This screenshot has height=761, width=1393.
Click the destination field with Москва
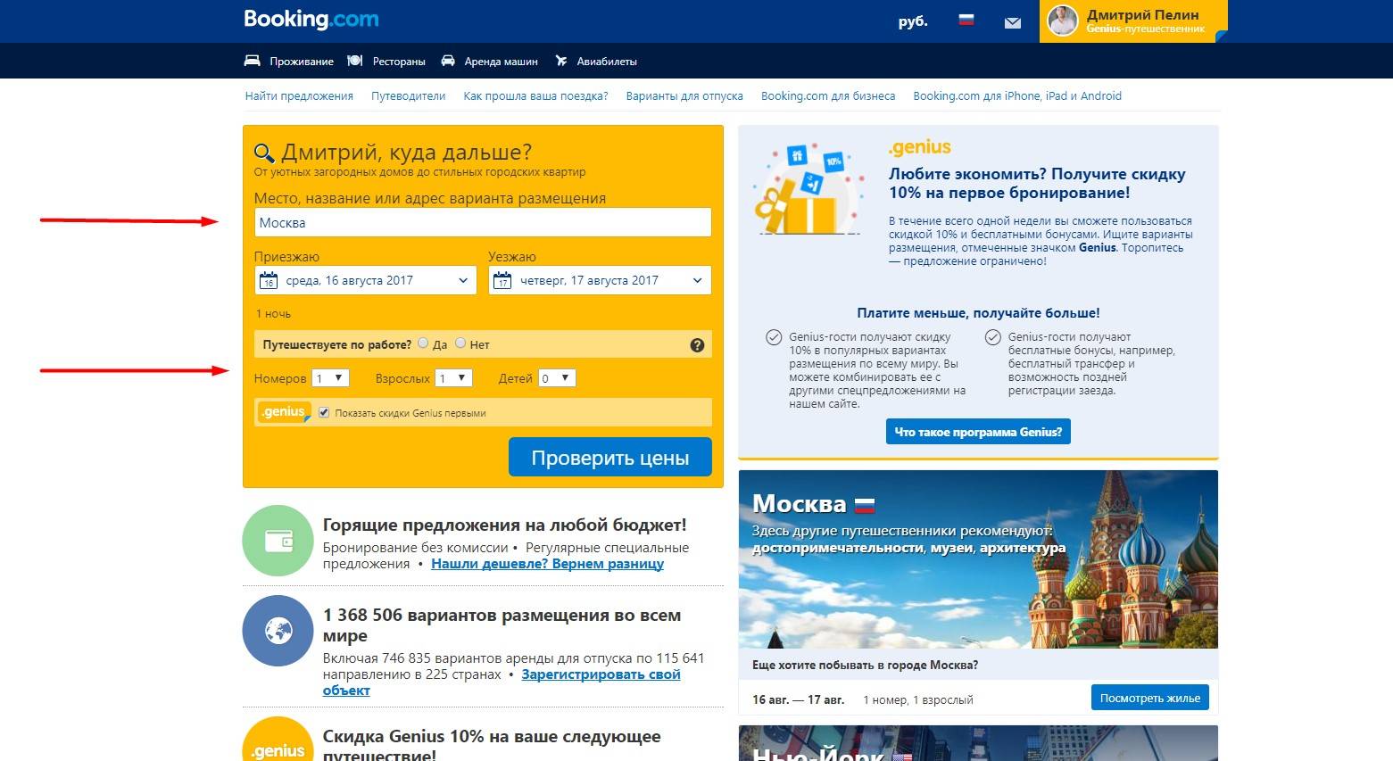[483, 223]
